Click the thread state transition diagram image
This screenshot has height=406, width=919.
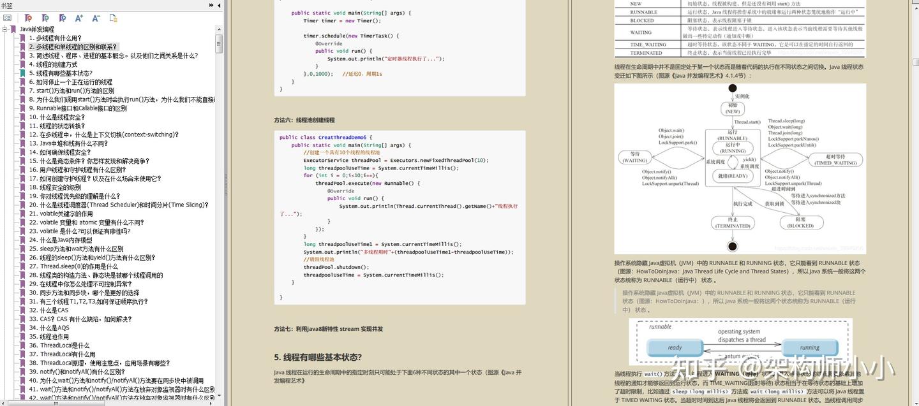click(x=740, y=169)
